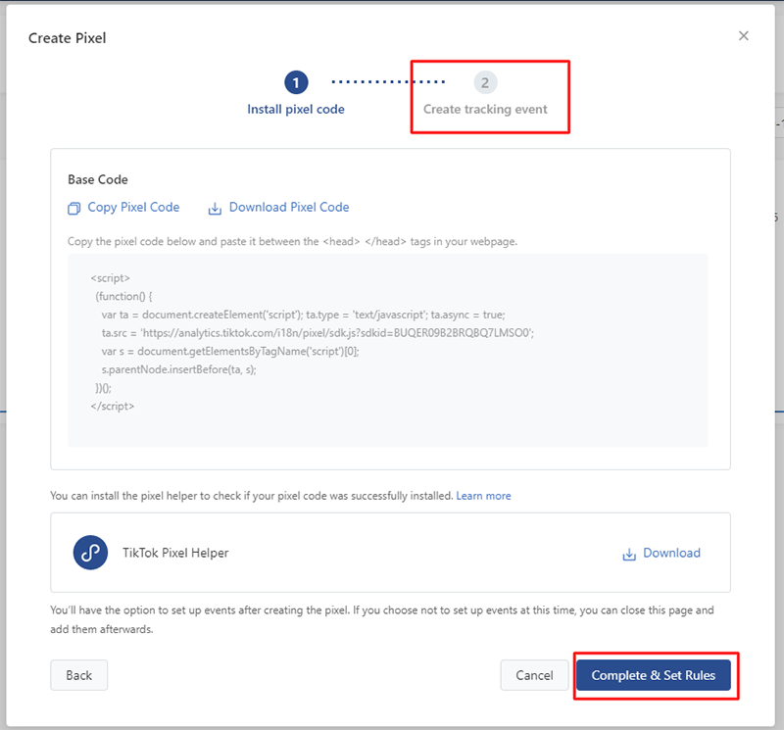Click the Cancel button
Viewport: 784px width, 730px height.
click(534, 675)
